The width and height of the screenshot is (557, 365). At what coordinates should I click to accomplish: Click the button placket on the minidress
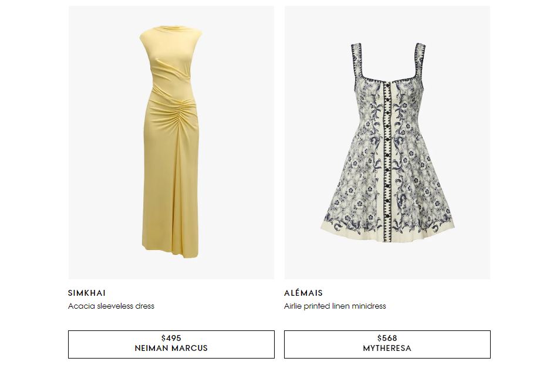click(x=389, y=160)
